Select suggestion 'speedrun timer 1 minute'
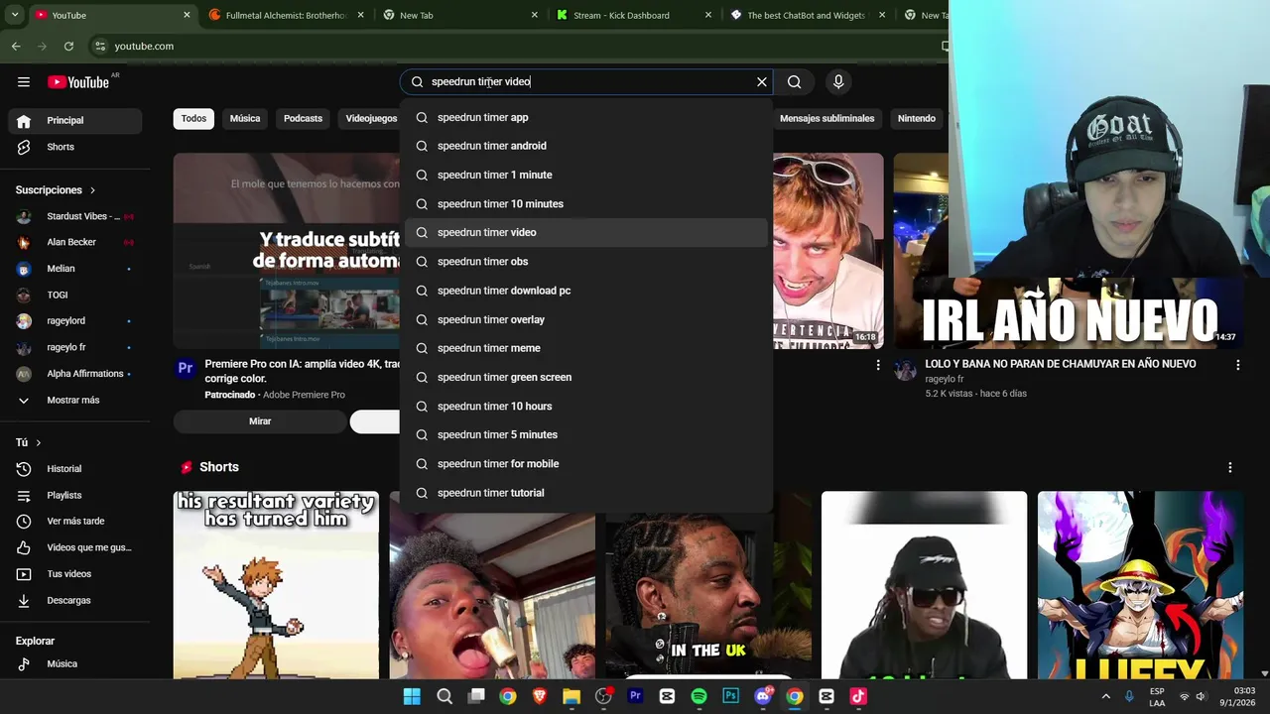This screenshot has height=714, width=1270. (585, 175)
